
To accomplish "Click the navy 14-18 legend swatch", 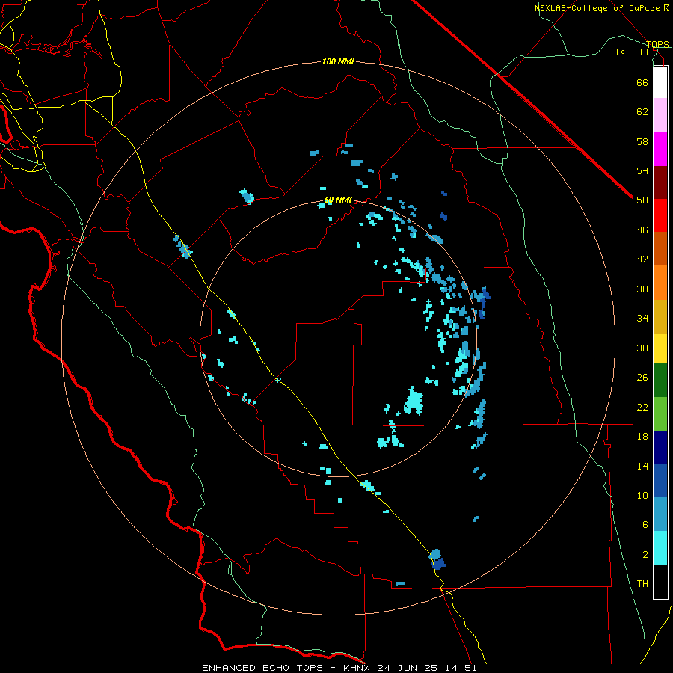I will pos(660,448).
